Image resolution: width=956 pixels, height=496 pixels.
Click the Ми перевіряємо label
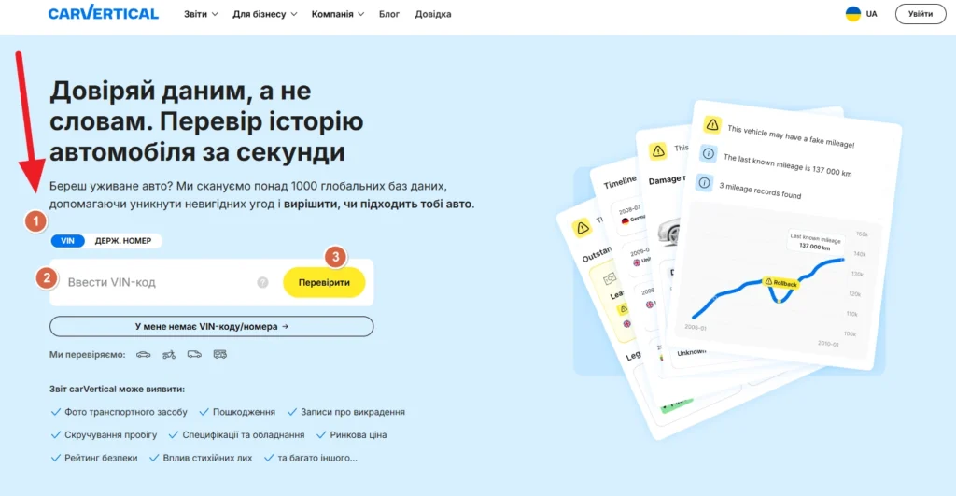point(87,354)
